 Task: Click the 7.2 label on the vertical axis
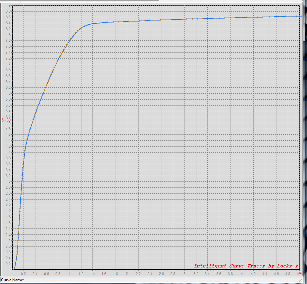pyautogui.click(x=8, y=58)
